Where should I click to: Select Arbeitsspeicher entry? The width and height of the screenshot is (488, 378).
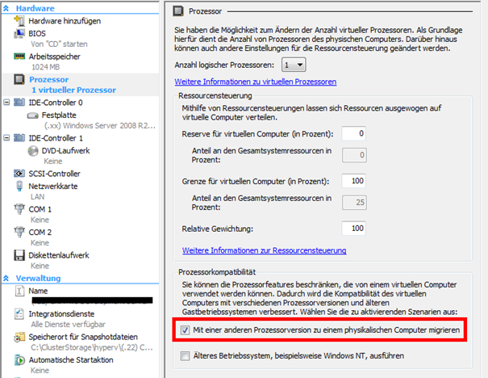coord(55,57)
